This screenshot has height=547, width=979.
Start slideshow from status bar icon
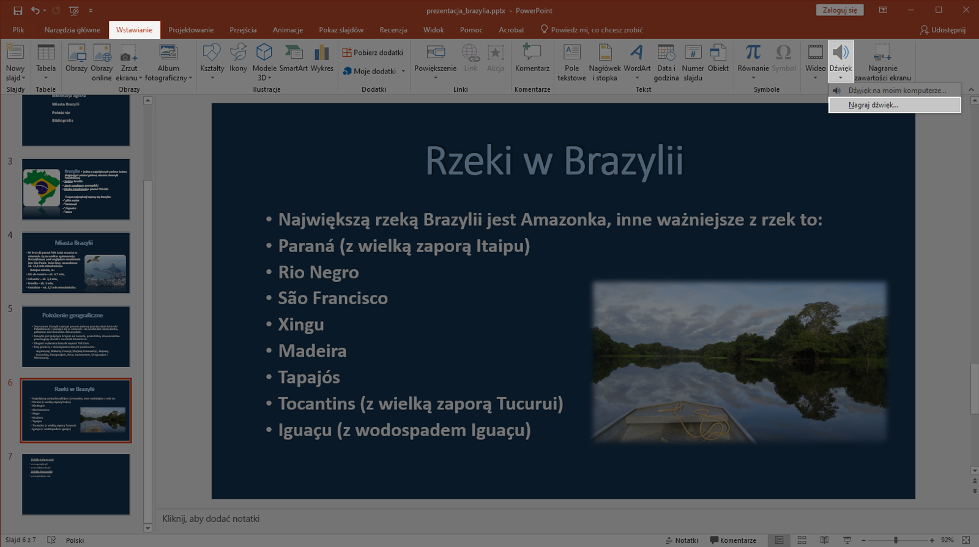(847, 540)
